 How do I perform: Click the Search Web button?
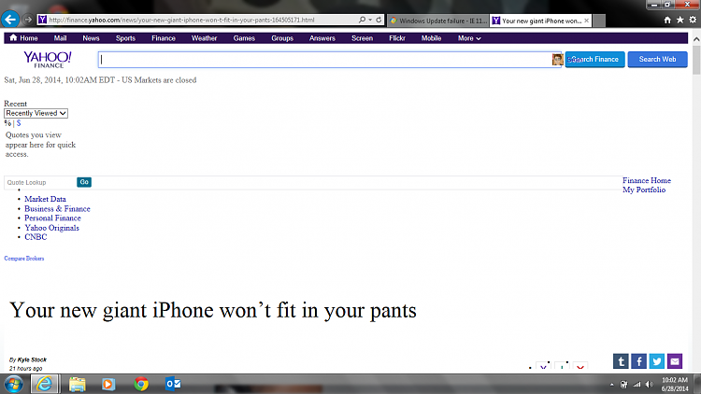(x=658, y=60)
